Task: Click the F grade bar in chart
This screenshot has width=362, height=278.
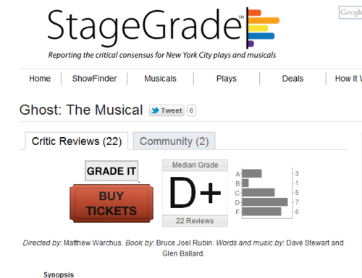Action: pos(261,212)
